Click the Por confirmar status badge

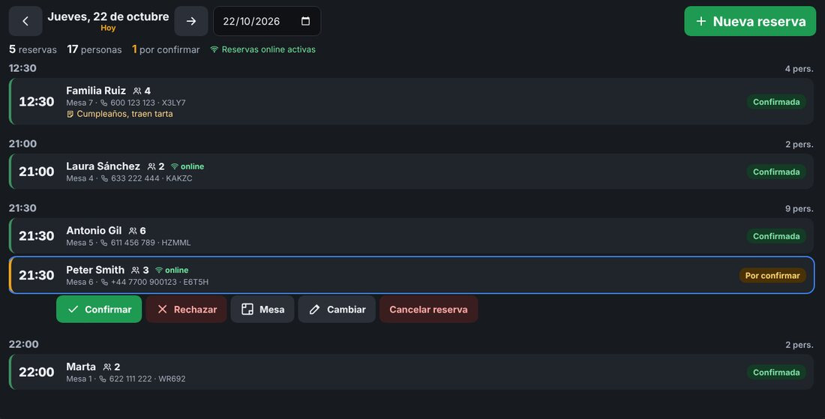pyautogui.click(x=772, y=276)
